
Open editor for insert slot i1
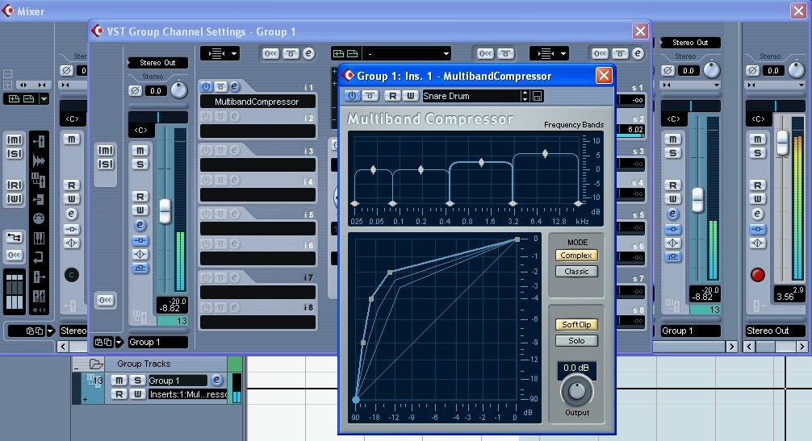(x=235, y=87)
